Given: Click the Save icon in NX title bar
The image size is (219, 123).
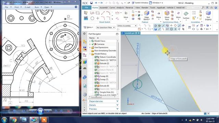Looking at the screenshot, I should pos(91,3).
